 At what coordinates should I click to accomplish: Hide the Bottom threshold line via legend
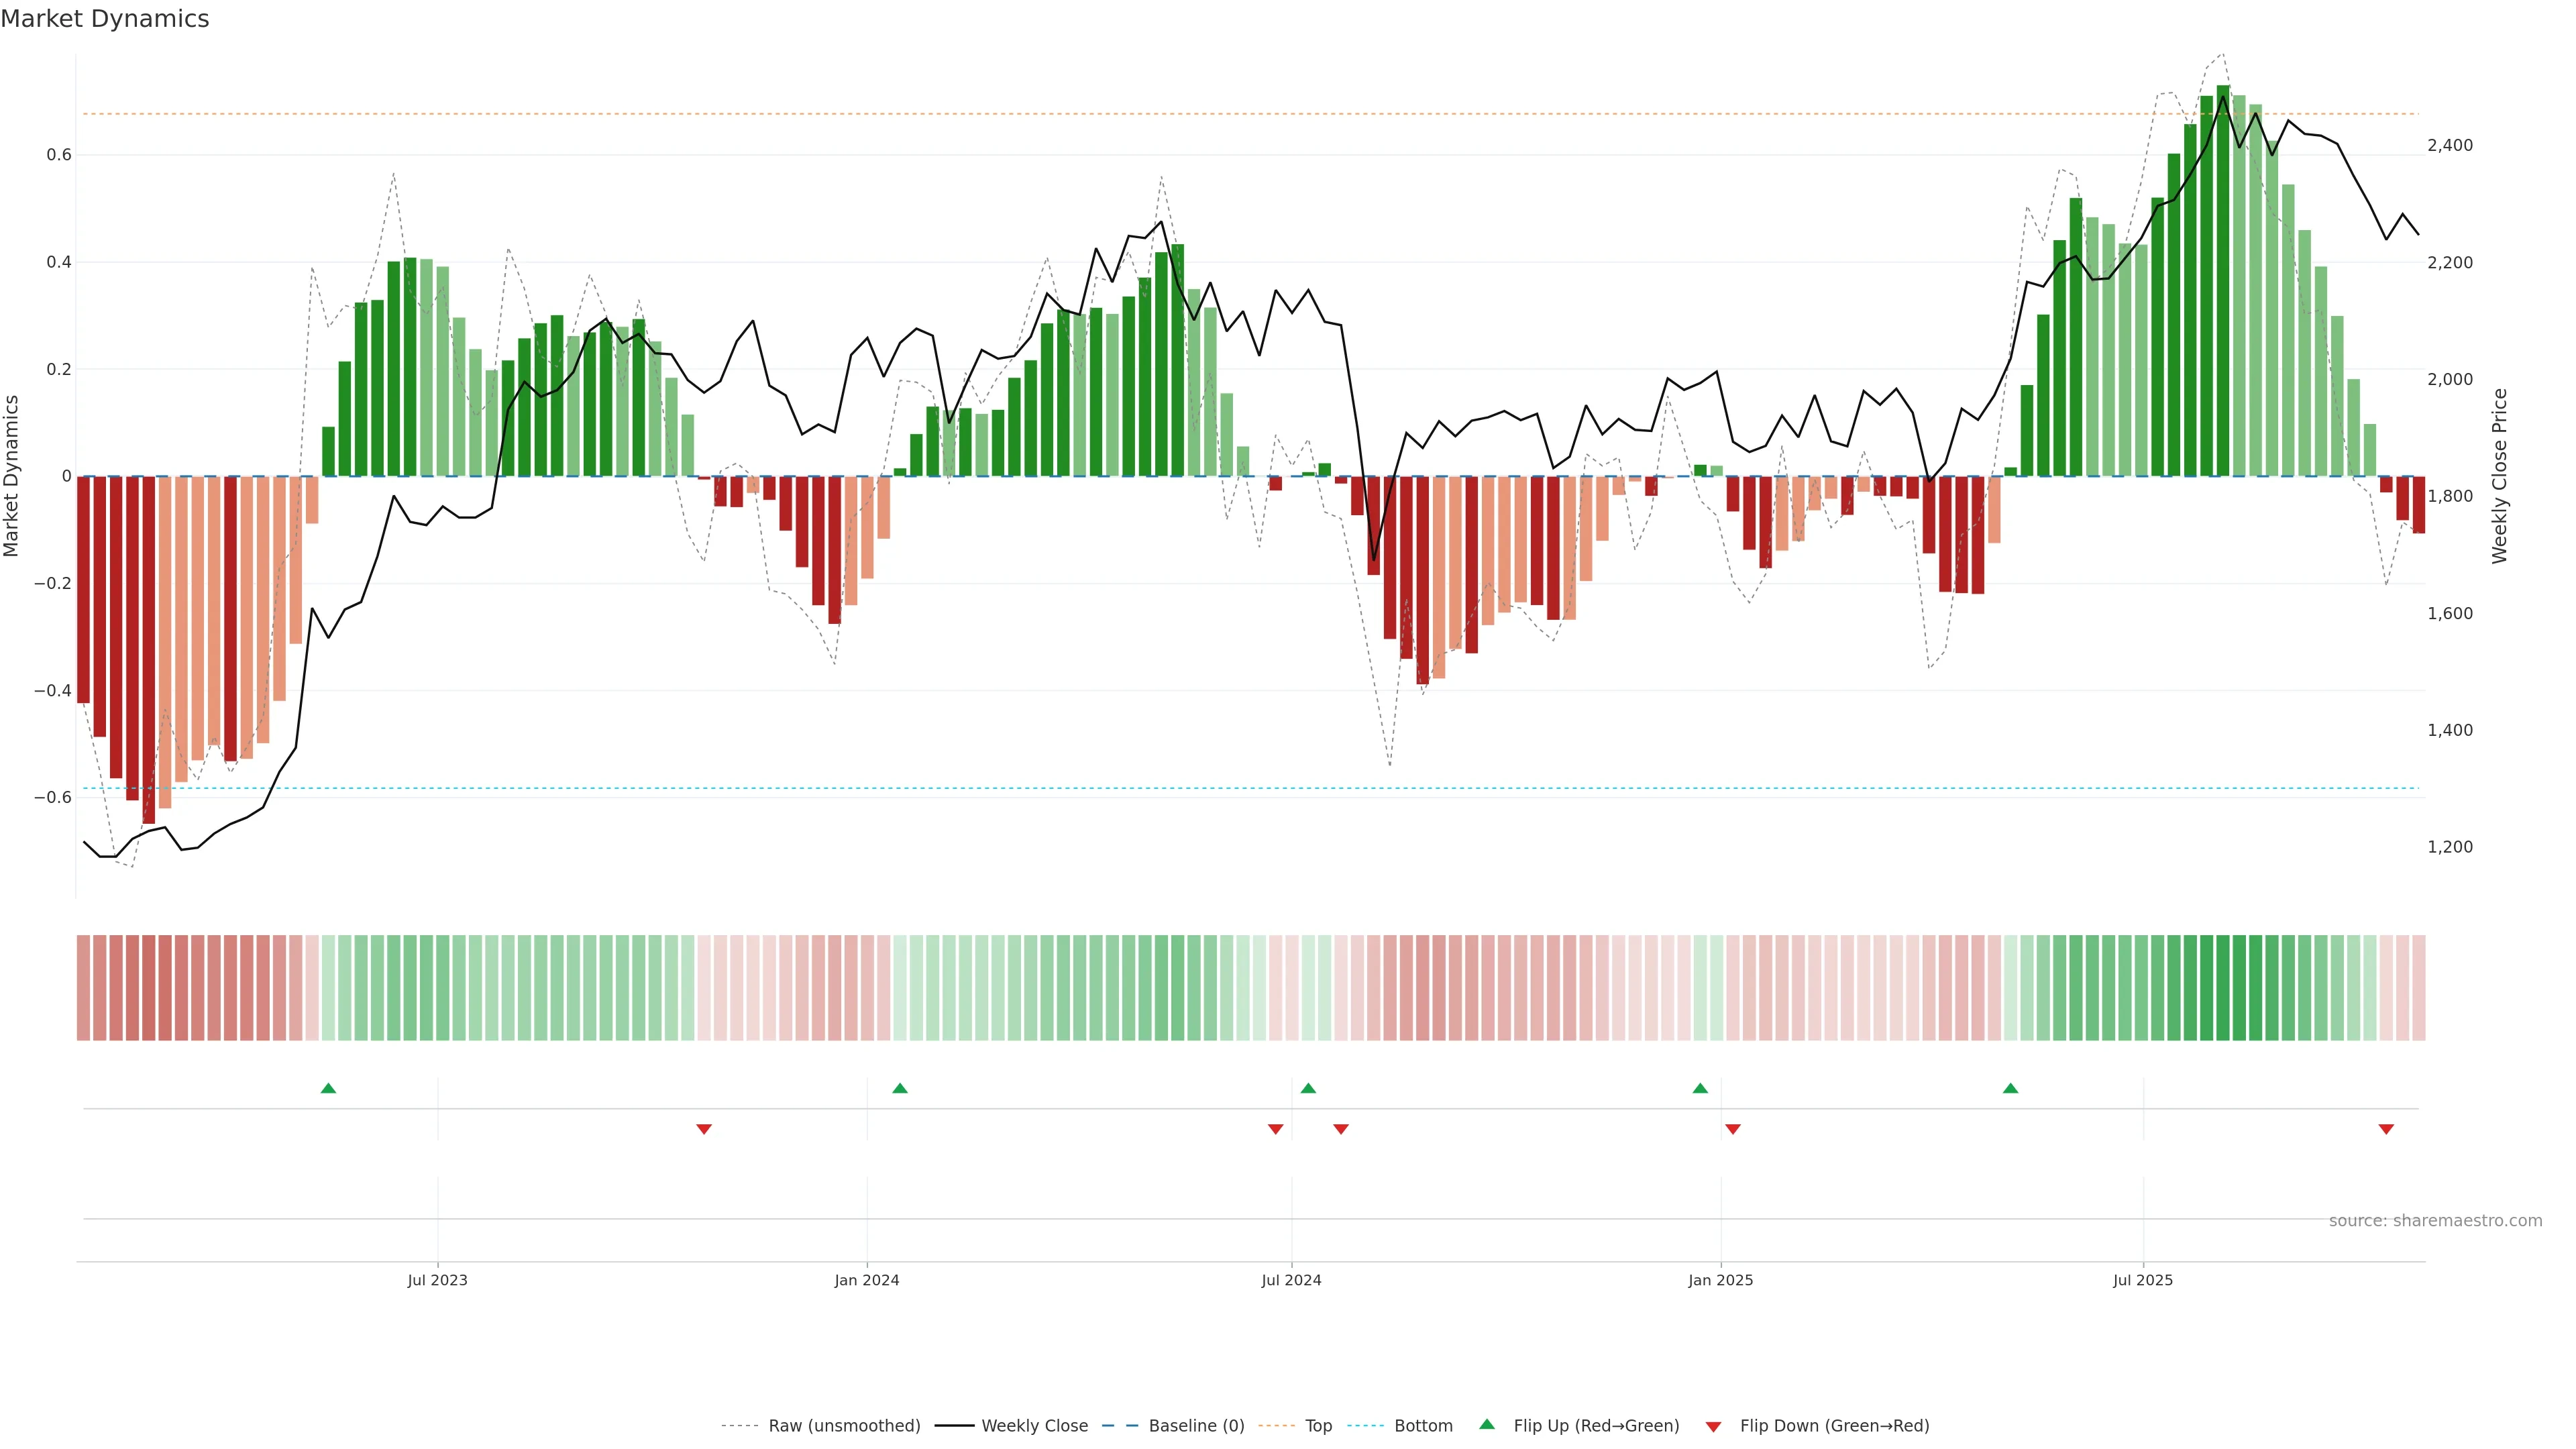point(1423,1426)
